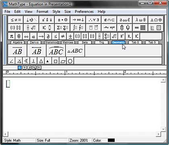
Task: Open the Style menu
Action: pyautogui.click(x=56, y=12)
